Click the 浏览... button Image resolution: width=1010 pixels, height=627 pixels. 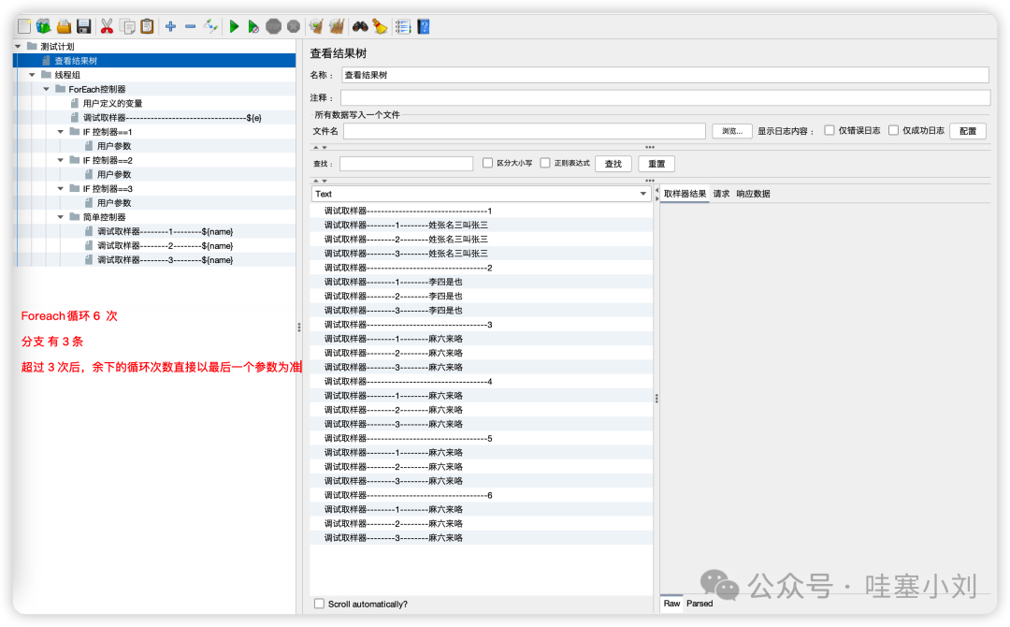[x=731, y=131]
